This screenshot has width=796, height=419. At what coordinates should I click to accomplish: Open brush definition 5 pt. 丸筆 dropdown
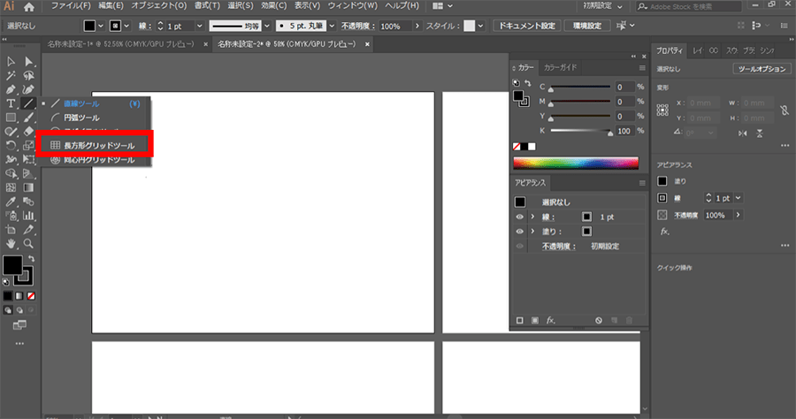(x=332, y=26)
